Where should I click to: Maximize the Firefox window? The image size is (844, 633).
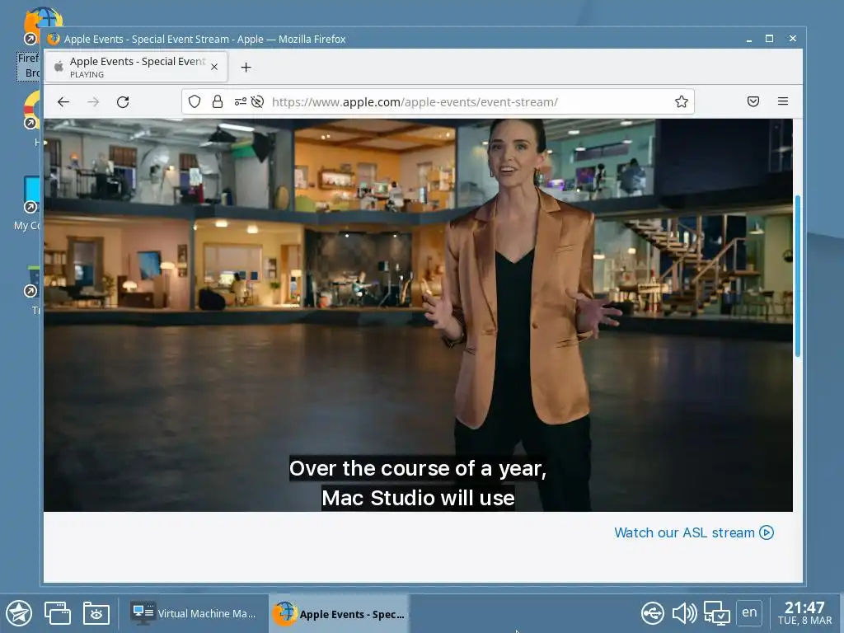click(x=769, y=39)
